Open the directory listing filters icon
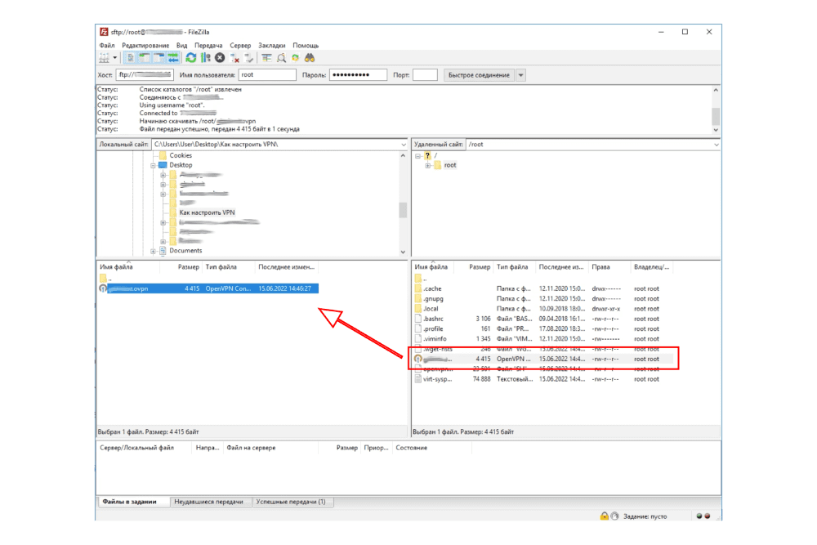The height and width of the screenshot is (545, 817). [267, 58]
